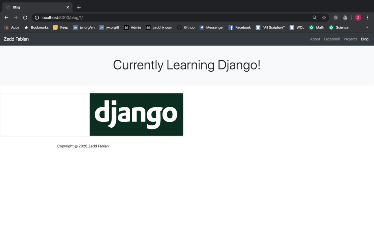Open the WOL bookmark
374x234 pixels.
pos(297,27)
